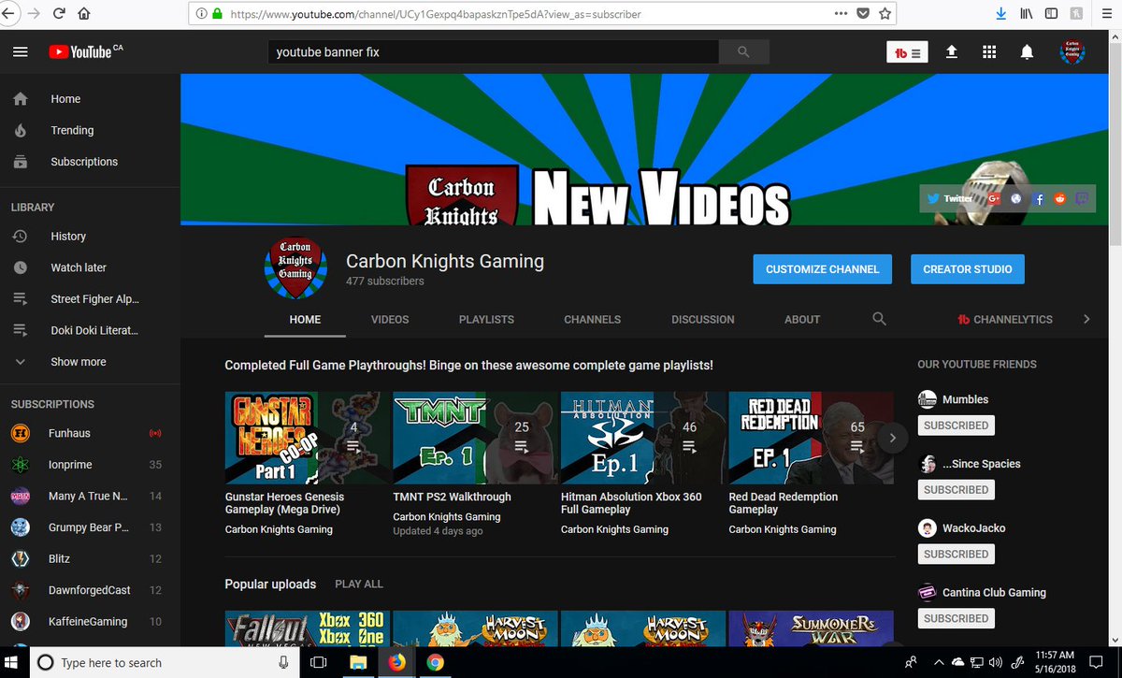
Task: Switch to the Videos tab
Action: click(x=390, y=319)
